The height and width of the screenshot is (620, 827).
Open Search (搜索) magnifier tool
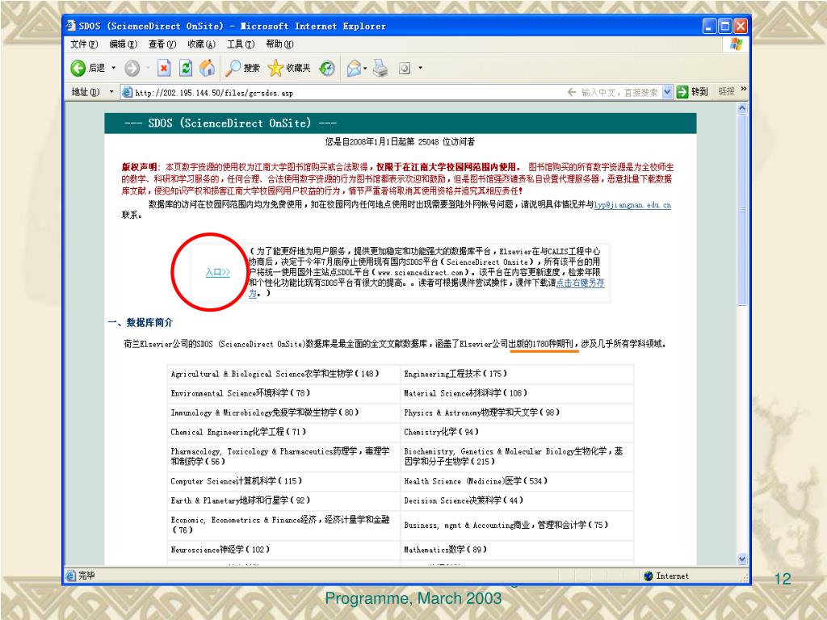tap(242, 68)
